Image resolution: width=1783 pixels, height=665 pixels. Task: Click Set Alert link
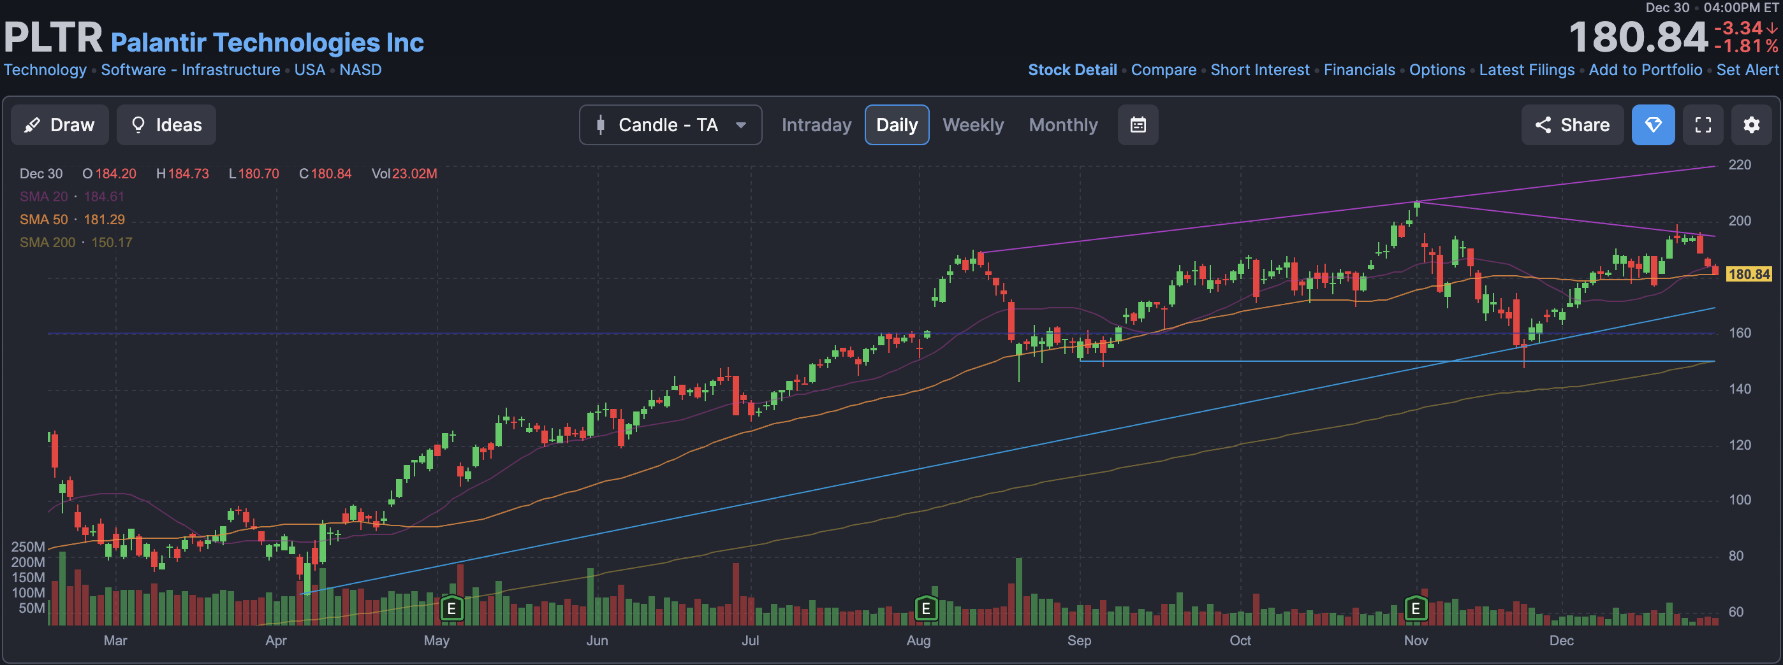(1747, 70)
